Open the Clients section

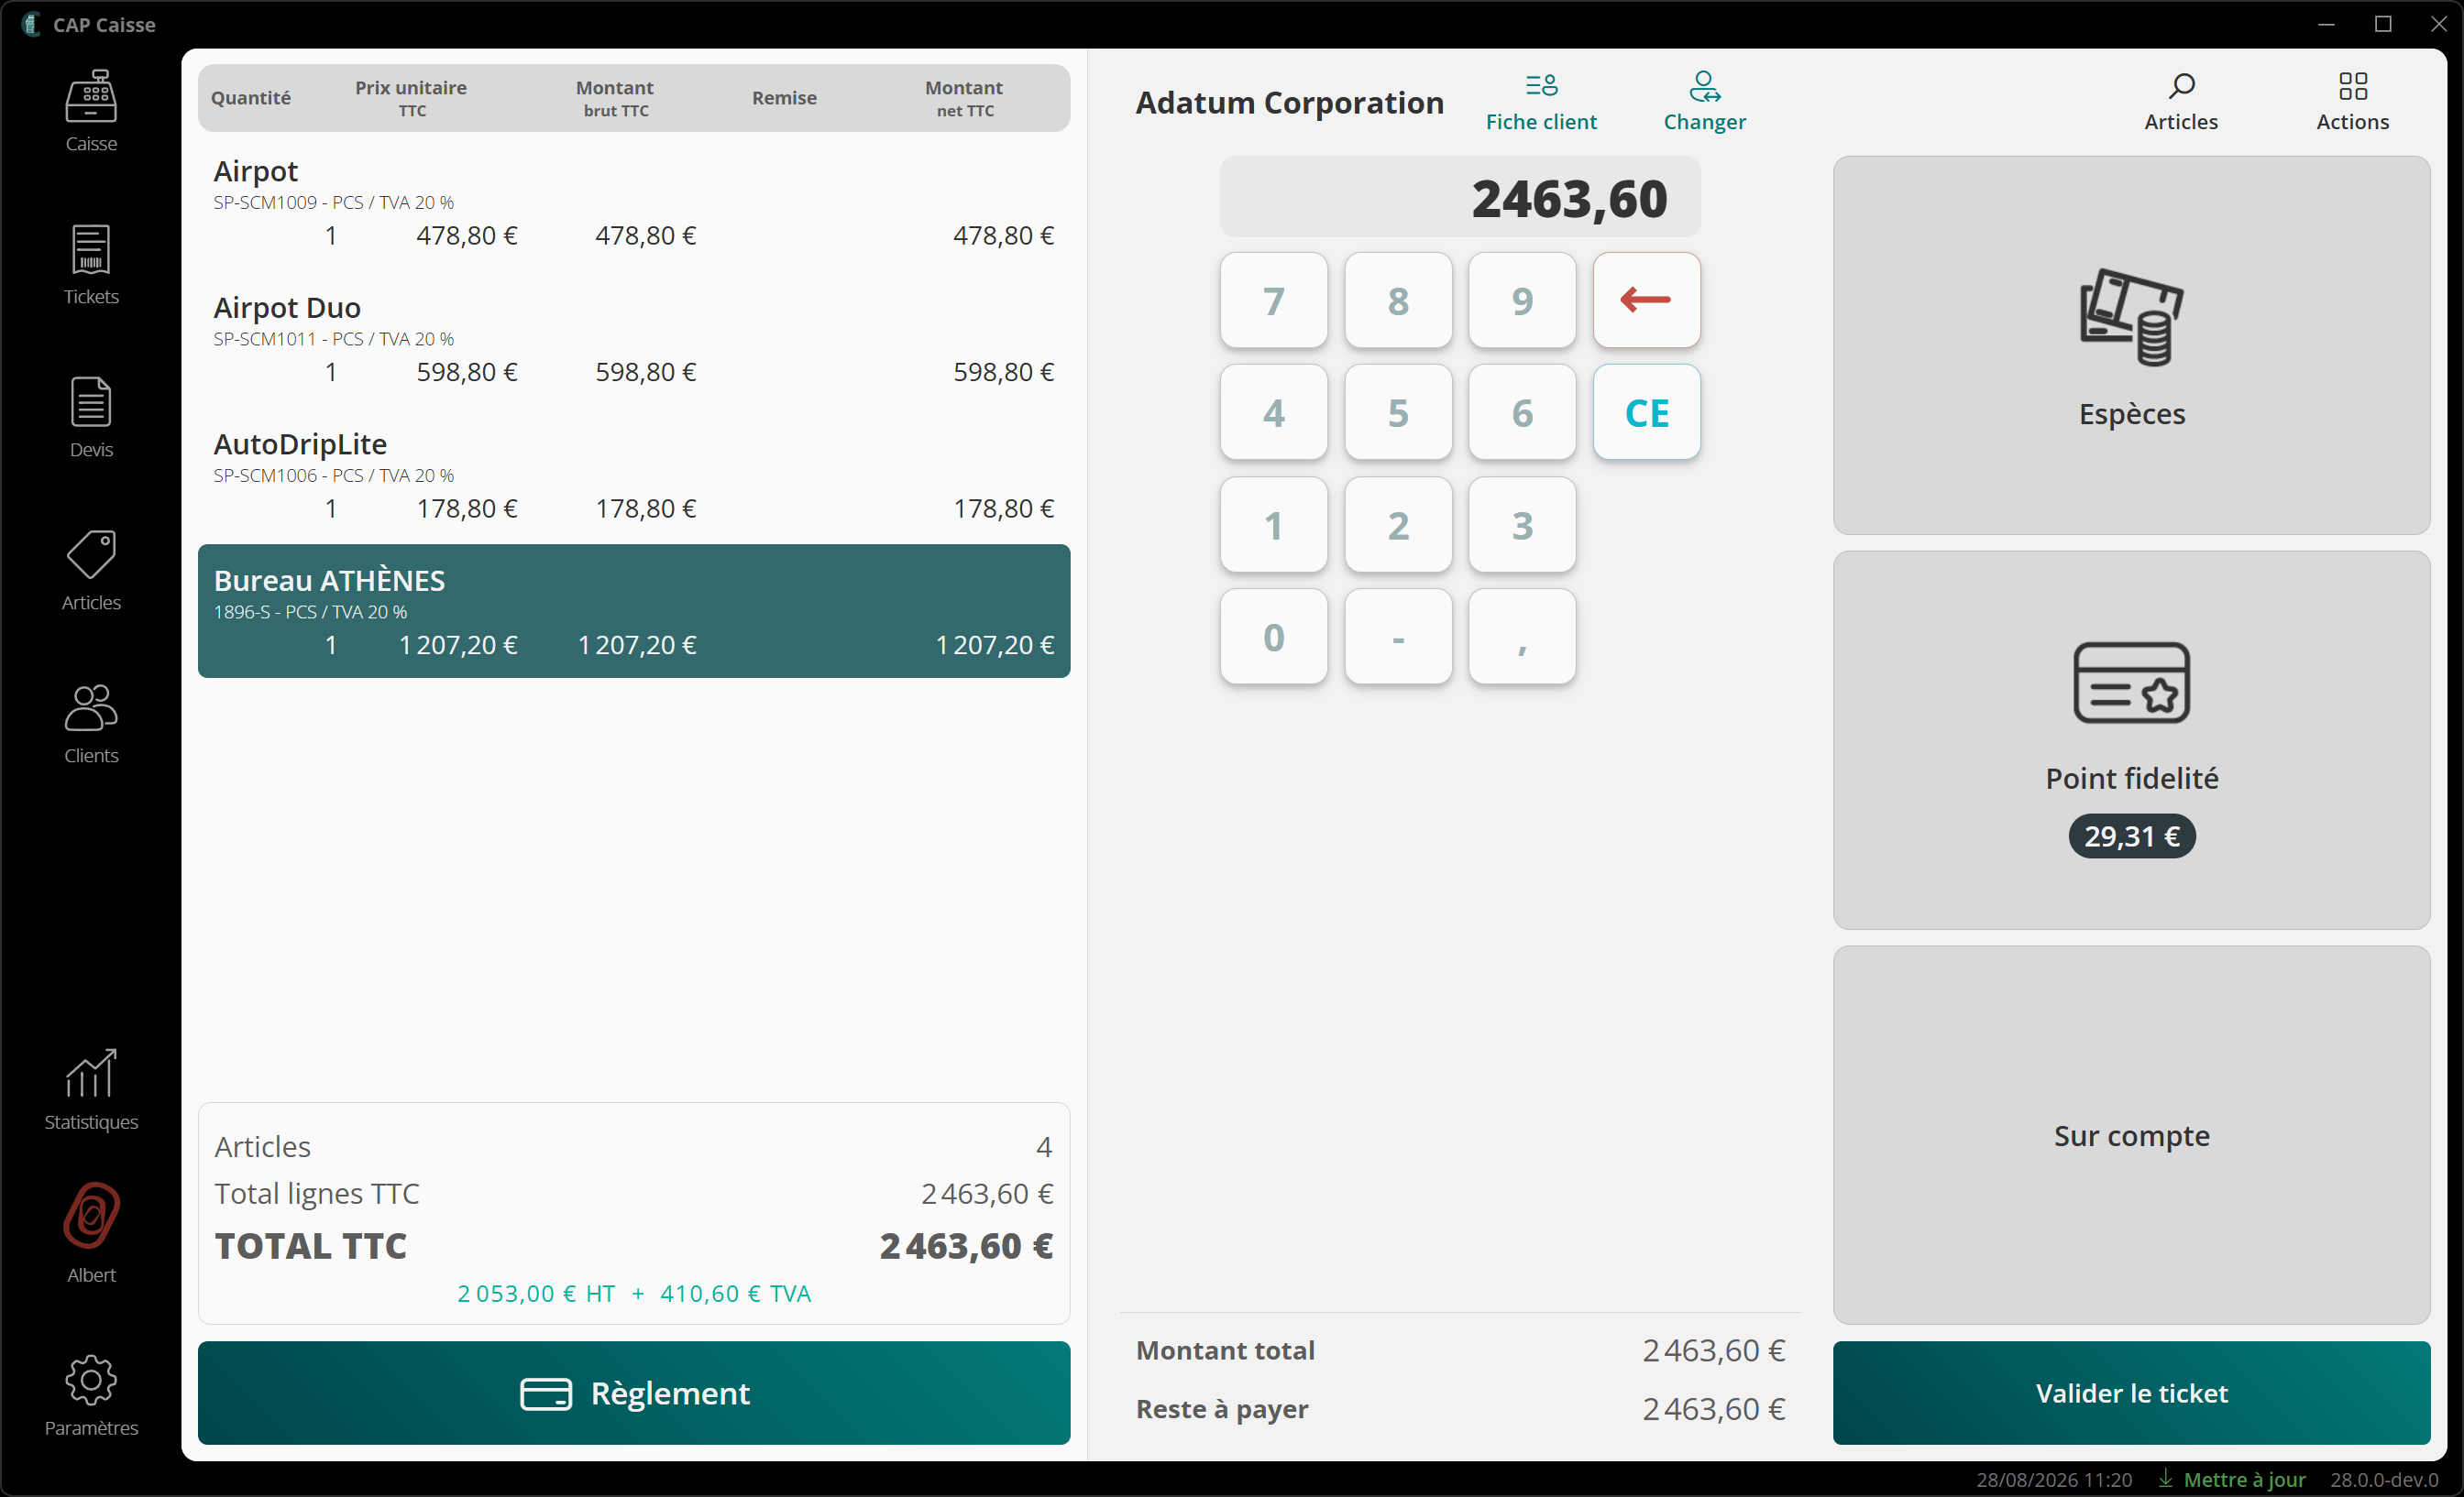coord(91,723)
